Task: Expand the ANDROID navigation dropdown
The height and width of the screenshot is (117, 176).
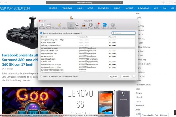Action: [x=54, y=8]
